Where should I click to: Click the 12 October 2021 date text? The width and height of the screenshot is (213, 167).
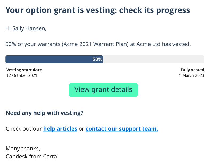tap(22, 75)
